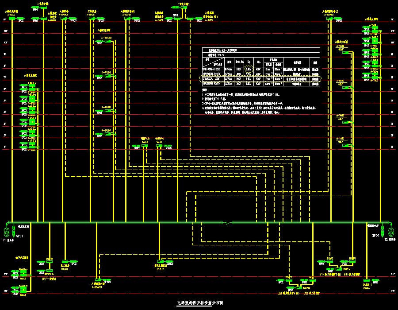Click the "Imp/In" column header in table

(239, 62)
